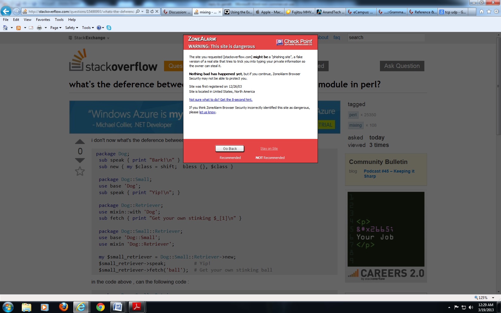Open the Tools command bar dropdown

coord(88,28)
